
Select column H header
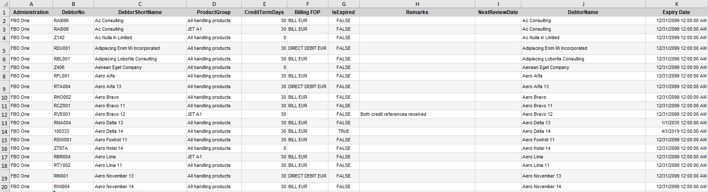tap(417, 4)
